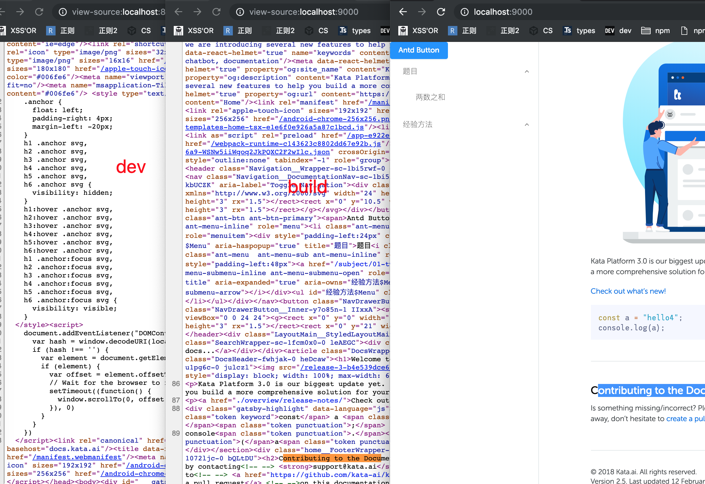Open templates-home-tsx js link in middle source
Viewport: 705px width, 484px height.
(x=274, y=127)
